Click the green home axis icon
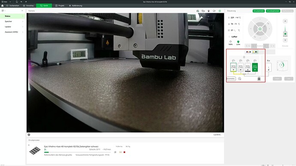This screenshot has width=296, height=166. [x=260, y=29]
